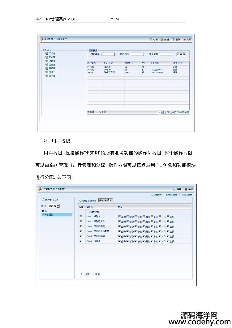Uncheck the select box for 13002 采购退货单
This screenshot has width=232, height=328.
pyautogui.click(x=81, y=221)
